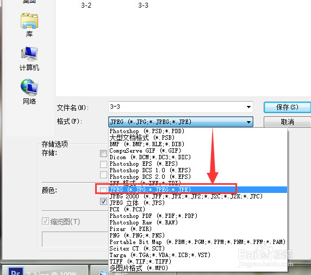The width and height of the screenshot is (311, 275).
Task: Choose Photoshop DCS 2.0 format
Action: pyautogui.click(x=198, y=177)
